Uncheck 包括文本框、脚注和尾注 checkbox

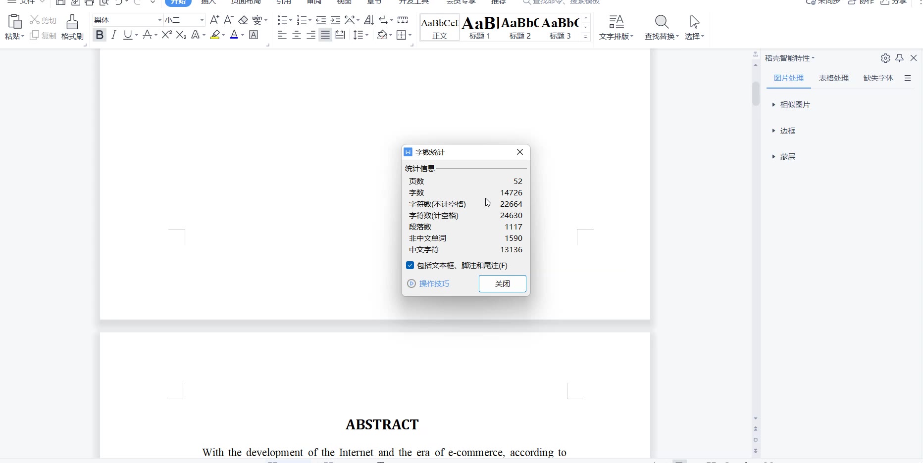click(x=410, y=266)
